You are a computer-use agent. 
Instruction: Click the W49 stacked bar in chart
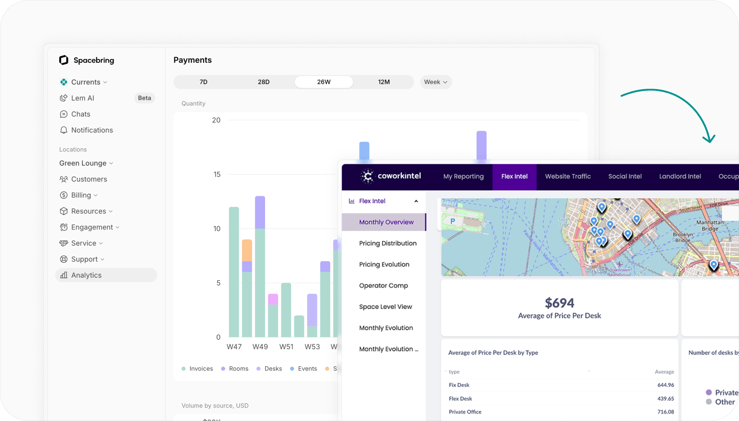click(260, 266)
